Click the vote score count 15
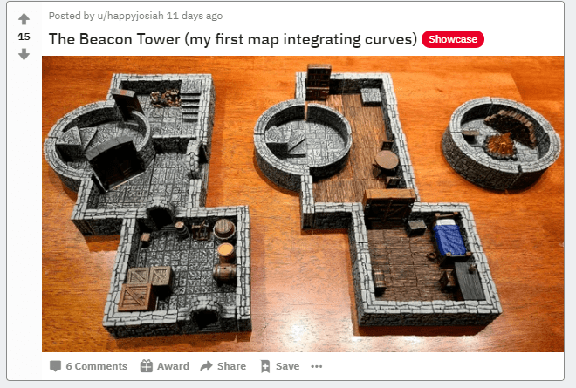Viewport: 576px width, 388px height. [x=24, y=37]
